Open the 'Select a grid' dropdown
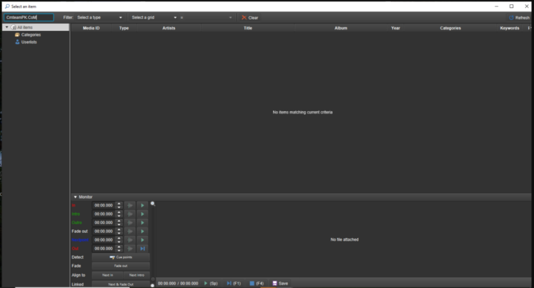Image resolution: width=534 pixels, height=288 pixels. [154, 18]
